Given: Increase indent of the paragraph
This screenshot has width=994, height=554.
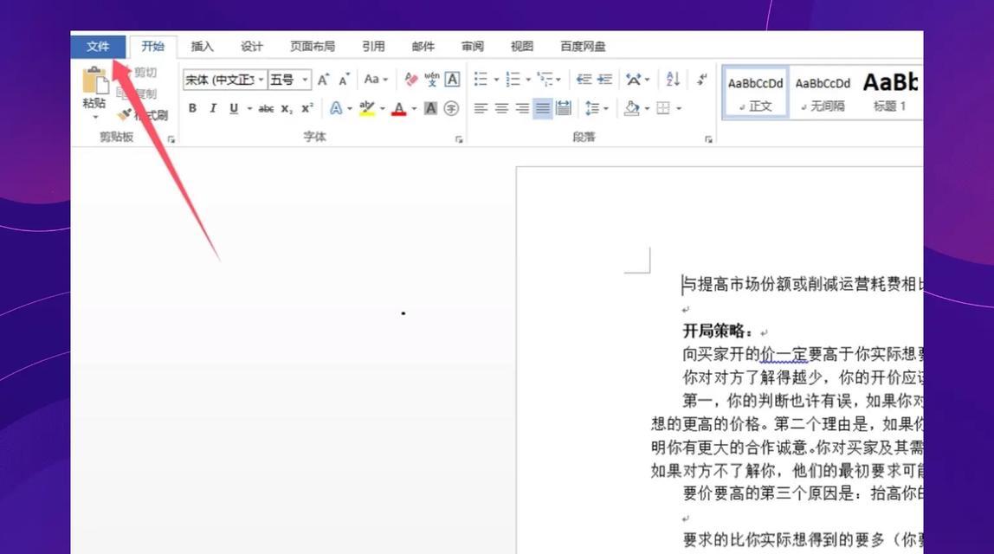Looking at the screenshot, I should point(604,80).
